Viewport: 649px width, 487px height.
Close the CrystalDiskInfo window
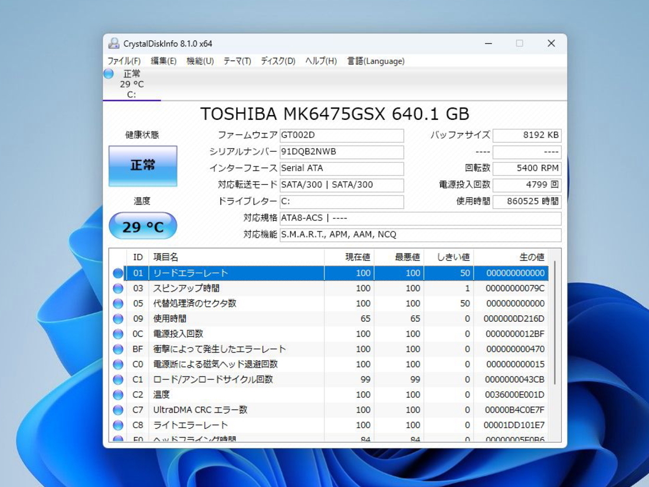click(x=551, y=44)
